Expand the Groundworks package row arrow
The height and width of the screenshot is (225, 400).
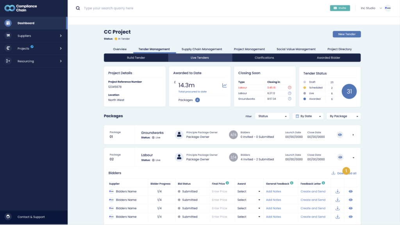pos(353,135)
